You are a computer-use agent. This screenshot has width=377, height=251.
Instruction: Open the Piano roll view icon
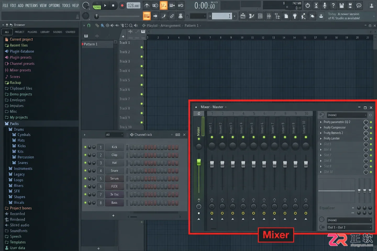(x=251, y=16)
